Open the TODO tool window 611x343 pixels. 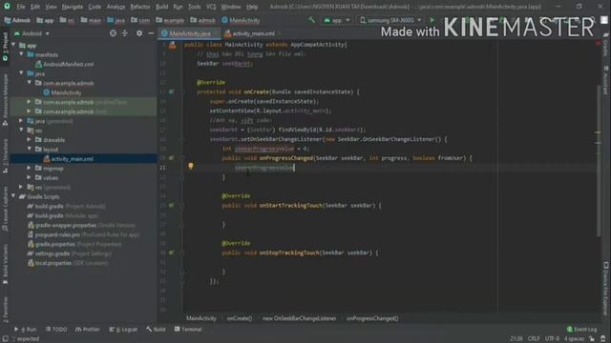click(56, 330)
